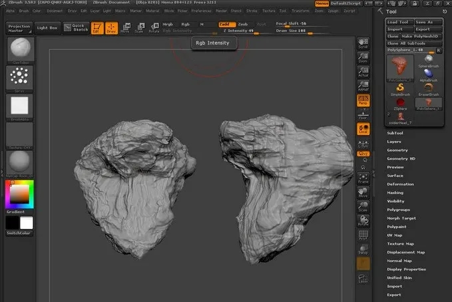Click the Scroll canvas navigation icon
This screenshot has width=452, height=302.
pos(363,43)
